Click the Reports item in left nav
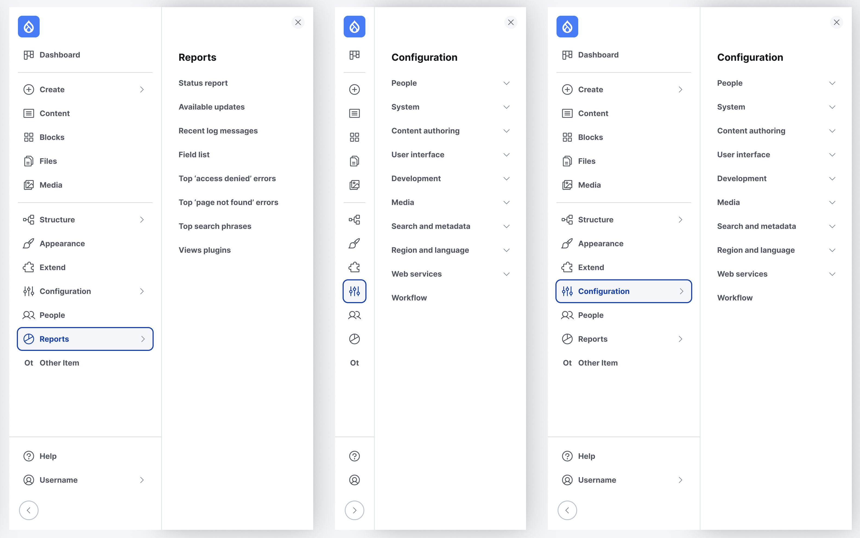This screenshot has height=538, width=860. point(85,338)
